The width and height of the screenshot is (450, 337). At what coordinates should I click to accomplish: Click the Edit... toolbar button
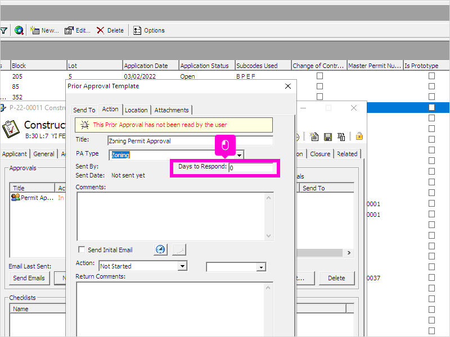tap(78, 30)
